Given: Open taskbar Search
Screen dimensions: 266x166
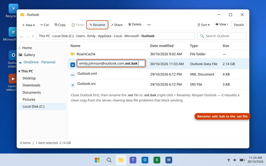Looking at the screenshot, I should pos(109,160).
